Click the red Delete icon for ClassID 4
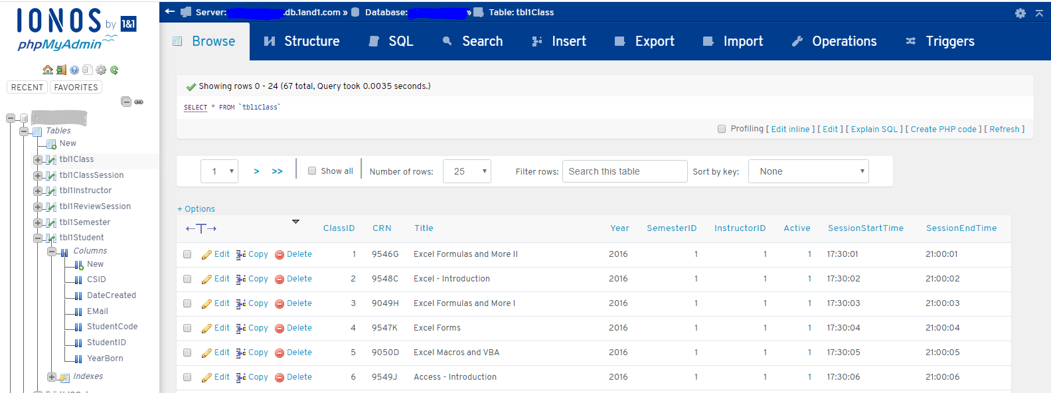 click(280, 329)
